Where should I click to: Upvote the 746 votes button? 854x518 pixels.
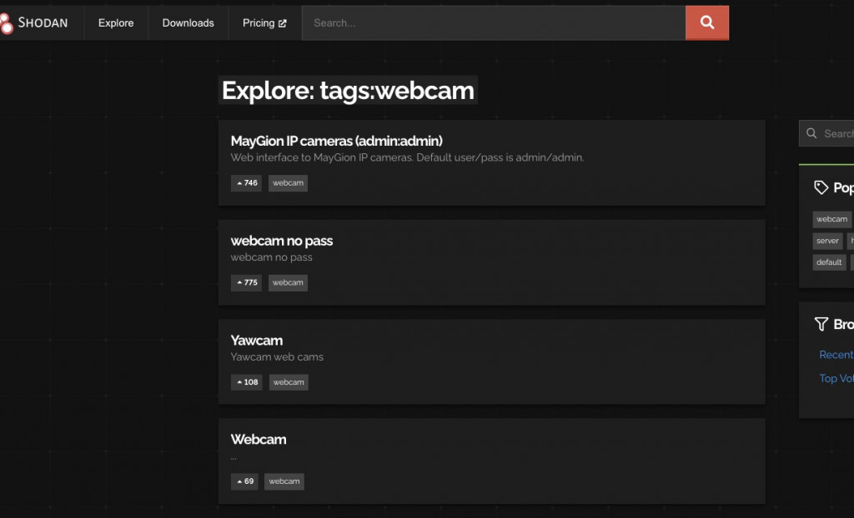[x=246, y=183]
